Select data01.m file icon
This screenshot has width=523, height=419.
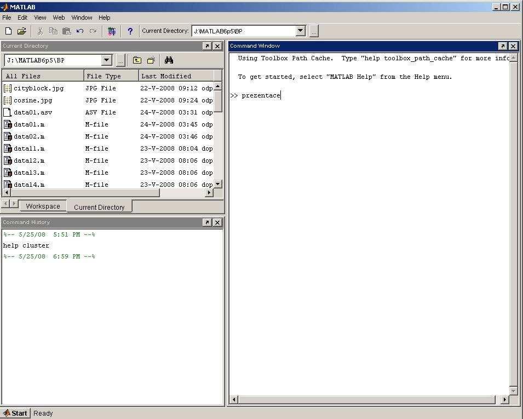click(x=7, y=124)
